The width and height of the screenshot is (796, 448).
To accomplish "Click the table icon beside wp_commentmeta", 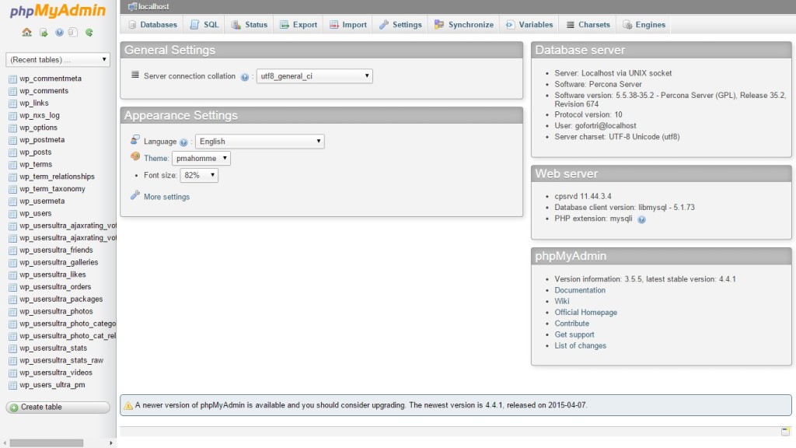I will point(12,79).
